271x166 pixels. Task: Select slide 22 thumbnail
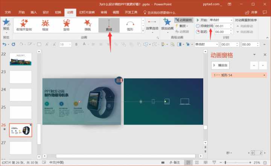(x=21, y=59)
